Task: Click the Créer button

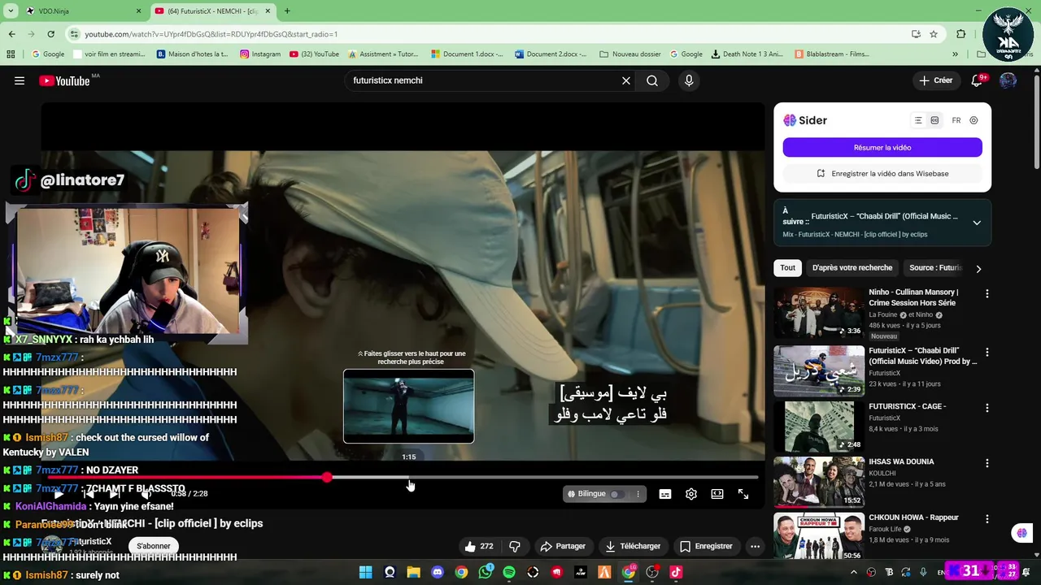Action: (x=935, y=80)
